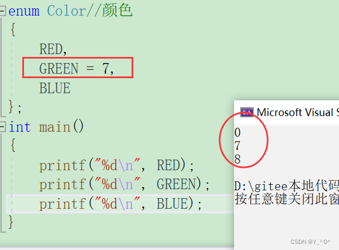Image resolution: width=339 pixels, height=250 pixels.
Task: Collapse the enum Color code block
Action: (3, 11)
